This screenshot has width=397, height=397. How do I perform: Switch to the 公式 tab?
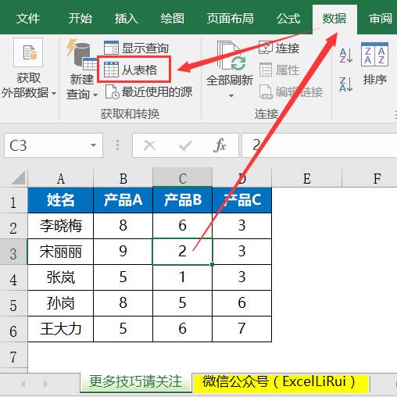[288, 19]
